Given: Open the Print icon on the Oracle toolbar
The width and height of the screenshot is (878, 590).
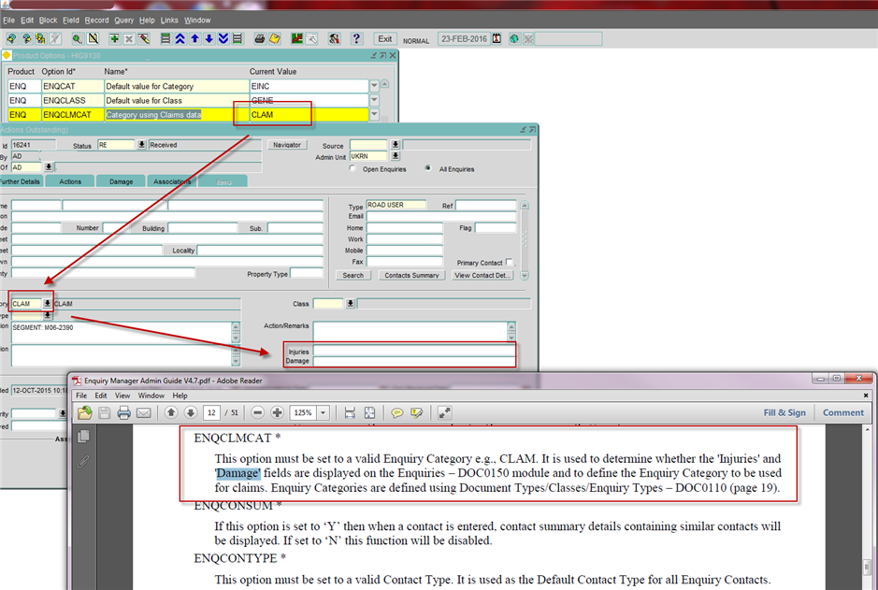Looking at the screenshot, I should (x=260, y=38).
